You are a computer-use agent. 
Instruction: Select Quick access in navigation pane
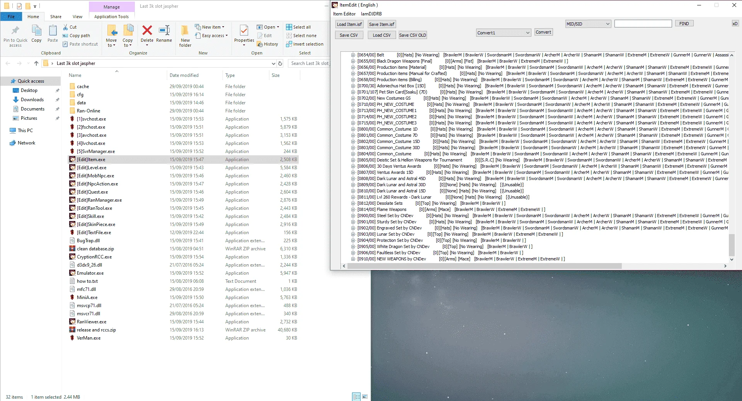coord(31,81)
